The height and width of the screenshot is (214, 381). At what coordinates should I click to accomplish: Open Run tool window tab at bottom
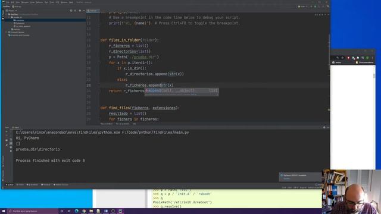[10, 185]
